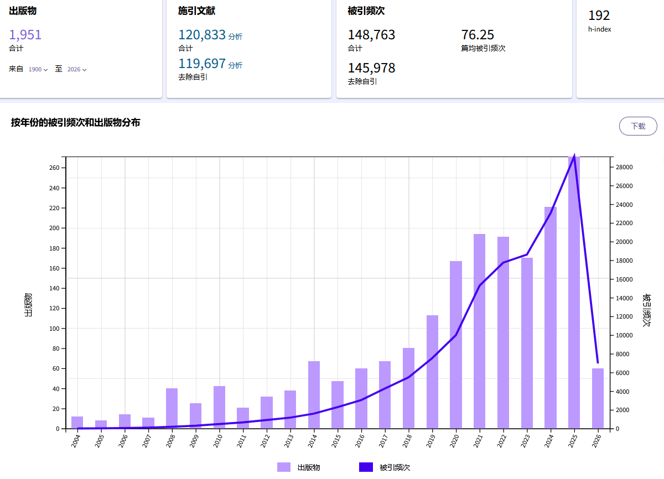Click 分析 beside the 119,697 count
The height and width of the screenshot is (479, 664).
coord(235,66)
